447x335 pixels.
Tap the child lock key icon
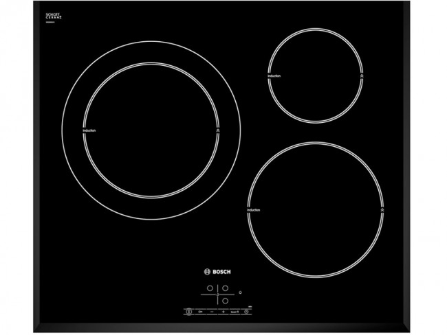[201, 311]
